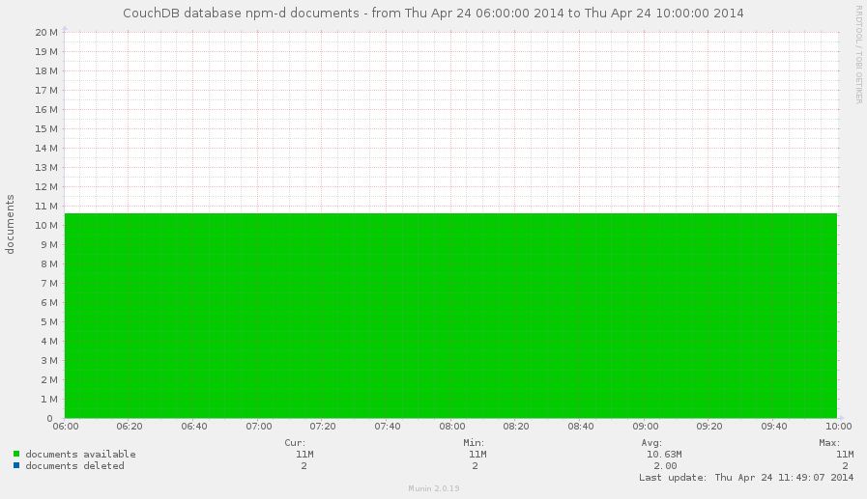
Task: Click the vertical "documents" axis title
Action: click(x=10, y=224)
